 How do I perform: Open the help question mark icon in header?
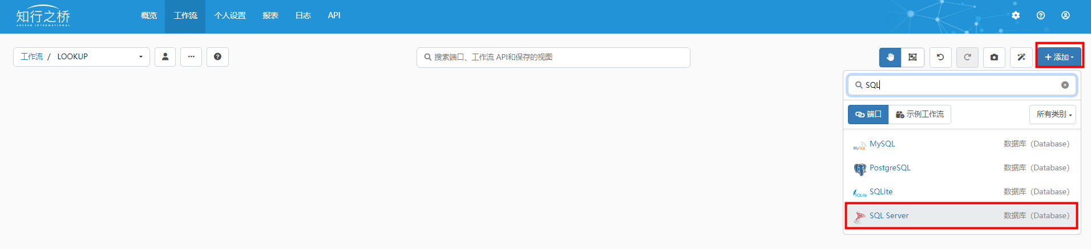point(1041,15)
